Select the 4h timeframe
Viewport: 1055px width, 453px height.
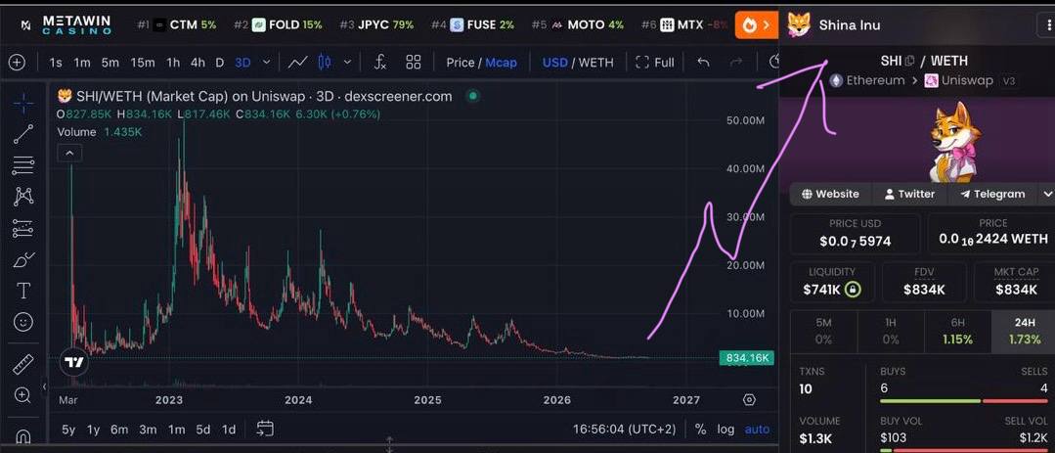[198, 63]
